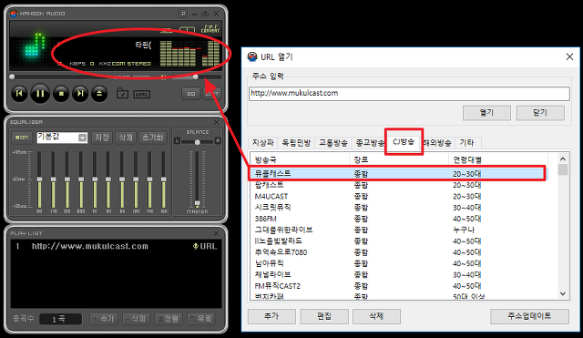This screenshot has width=583, height=338.
Task: Click the 닫기 close button in URL dialog
Action: pyautogui.click(x=540, y=113)
